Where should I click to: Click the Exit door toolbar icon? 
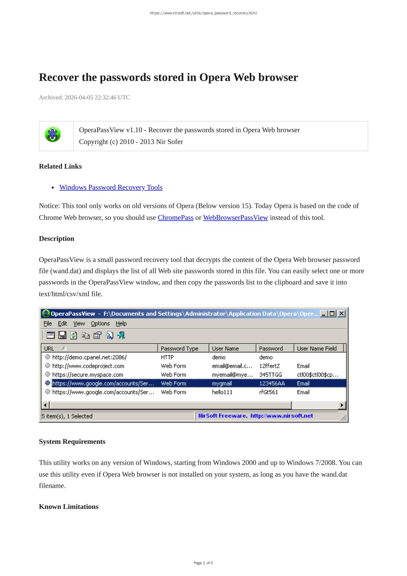[x=121, y=335]
